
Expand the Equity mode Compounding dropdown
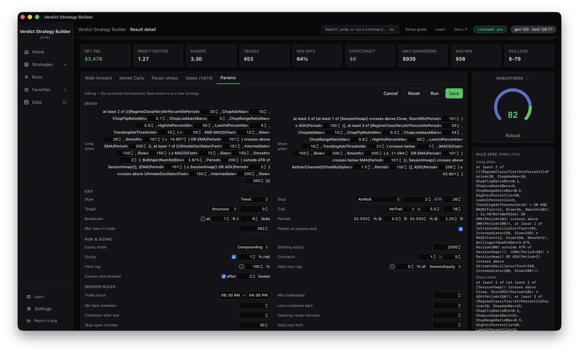tap(252, 247)
